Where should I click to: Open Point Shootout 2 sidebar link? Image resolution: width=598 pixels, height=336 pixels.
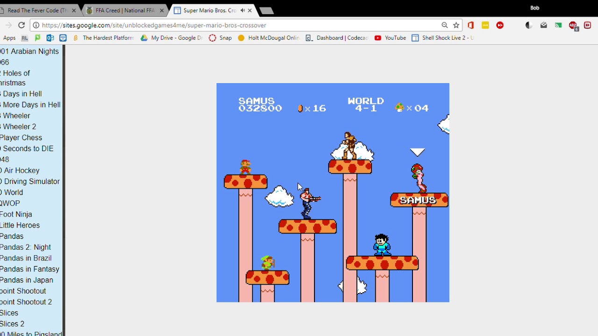(x=26, y=302)
